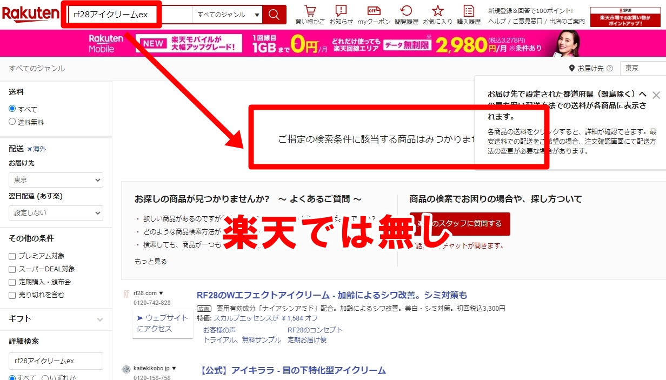Open the お客様の声 link
The height and width of the screenshot is (380, 666).
[219, 330]
